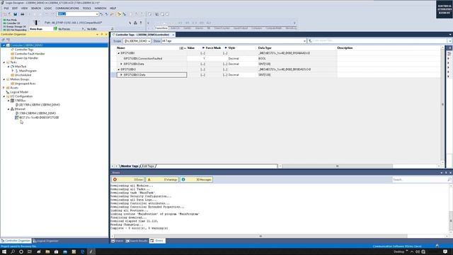The height and width of the screenshot is (255, 453).
Task: Click the Logical Model icon in the organizer
Action: click(x=8, y=92)
